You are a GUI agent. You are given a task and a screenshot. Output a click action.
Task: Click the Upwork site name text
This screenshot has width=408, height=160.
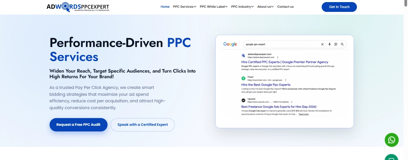251,99
